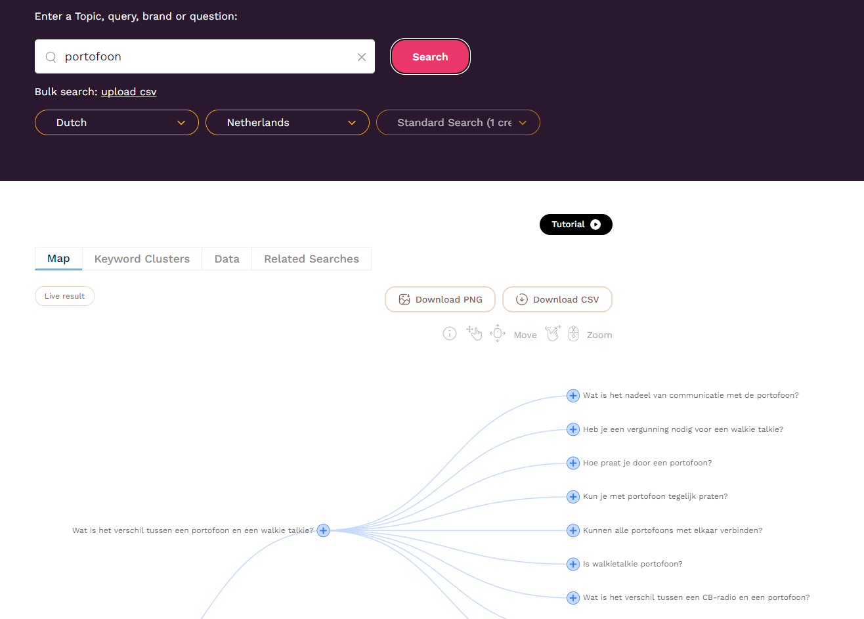This screenshot has height=619, width=864.
Task: Expand the node for 'Hoe praat je door een portofoon?'
Action: click(x=573, y=463)
